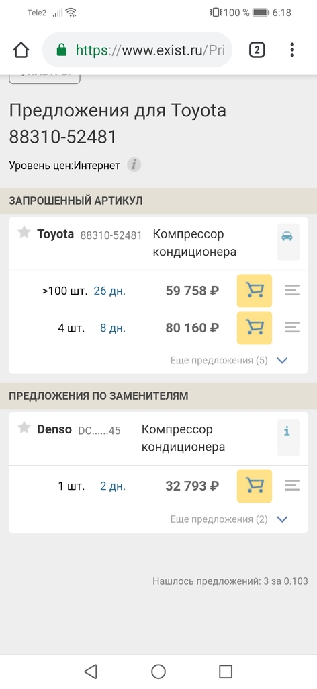Open details menu for the 59 758 ₽ offer
The width and height of the screenshot is (317, 689).
[x=292, y=291]
